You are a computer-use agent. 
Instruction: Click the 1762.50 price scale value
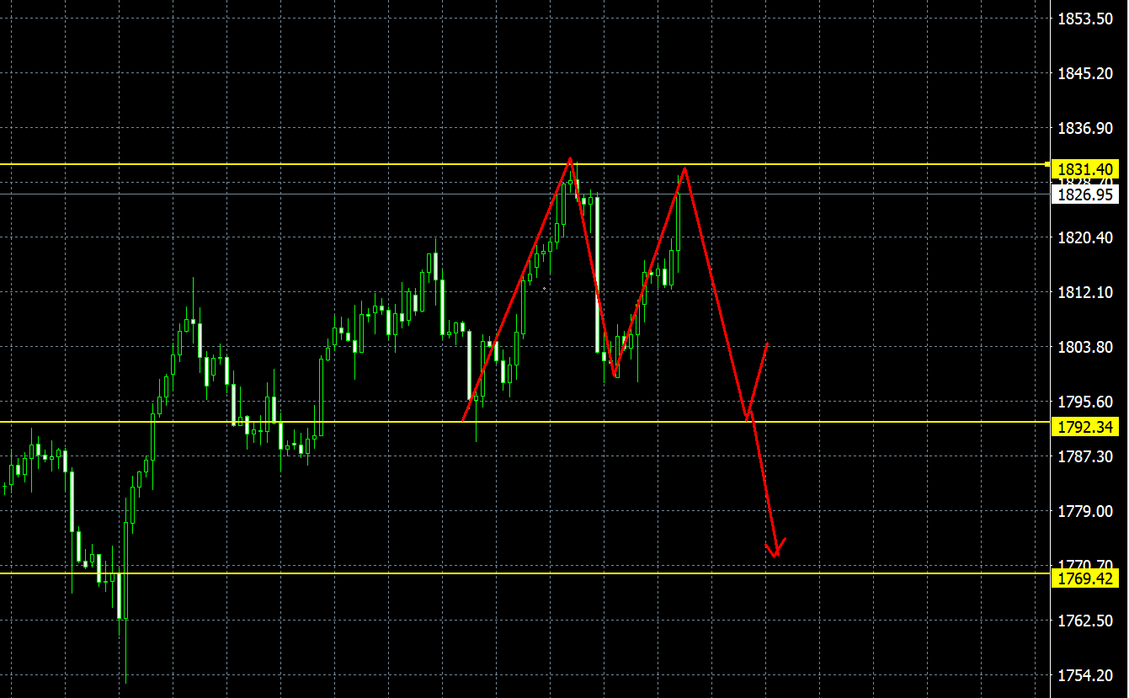(1085, 621)
